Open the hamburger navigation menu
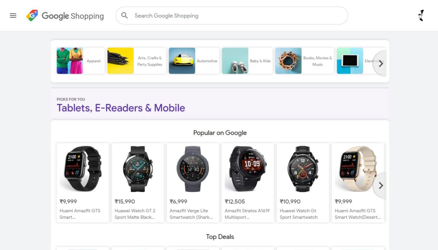 pos(13,15)
